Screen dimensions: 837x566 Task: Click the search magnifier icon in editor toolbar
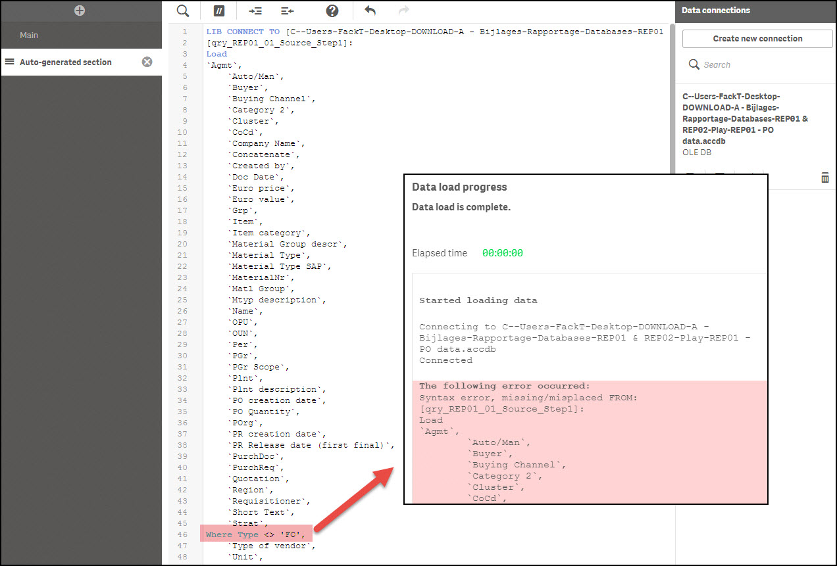pyautogui.click(x=183, y=11)
